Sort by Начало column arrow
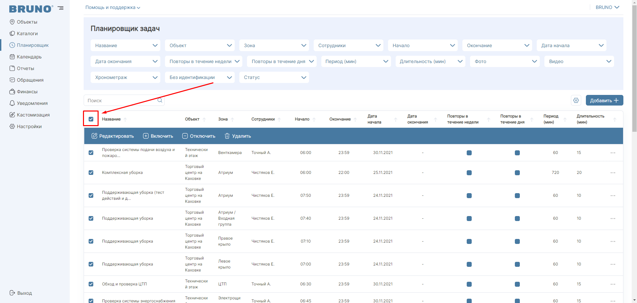Viewport: 637px width, 303px height. [314, 119]
